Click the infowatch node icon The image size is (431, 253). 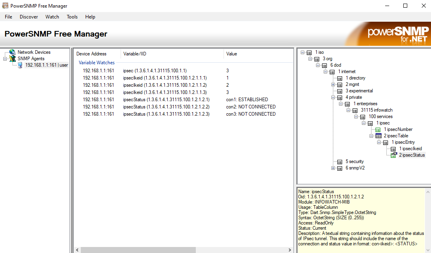click(355, 110)
